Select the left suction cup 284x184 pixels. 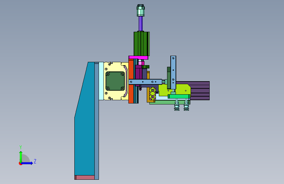177,105
